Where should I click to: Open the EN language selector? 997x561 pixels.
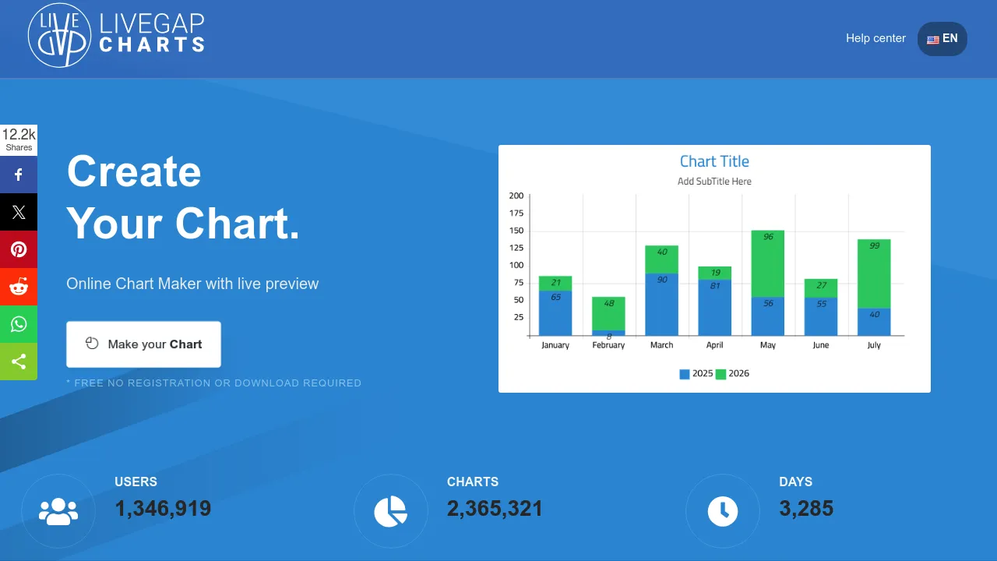pyautogui.click(x=942, y=38)
